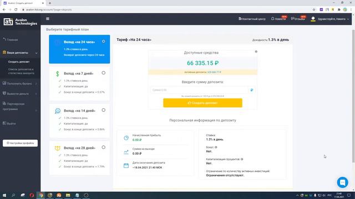Click the bookmark star in address bar
The image size is (355, 199).
tap(314, 10)
